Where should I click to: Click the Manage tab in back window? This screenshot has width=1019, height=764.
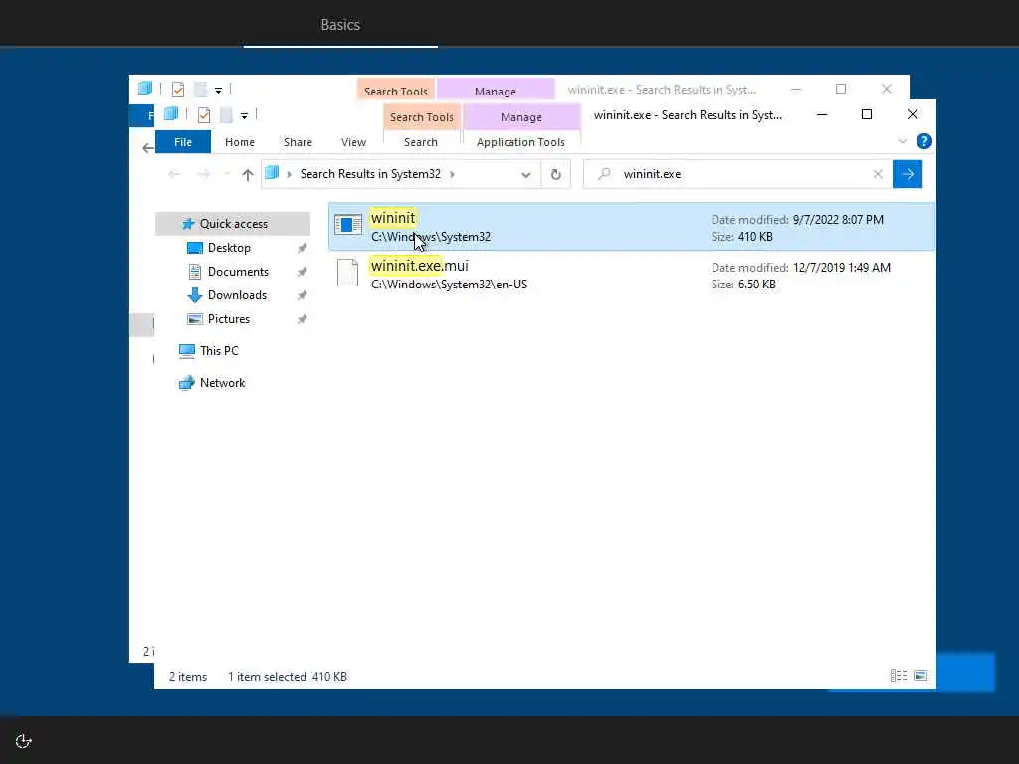pyautogui.click(x=496, y=91)
